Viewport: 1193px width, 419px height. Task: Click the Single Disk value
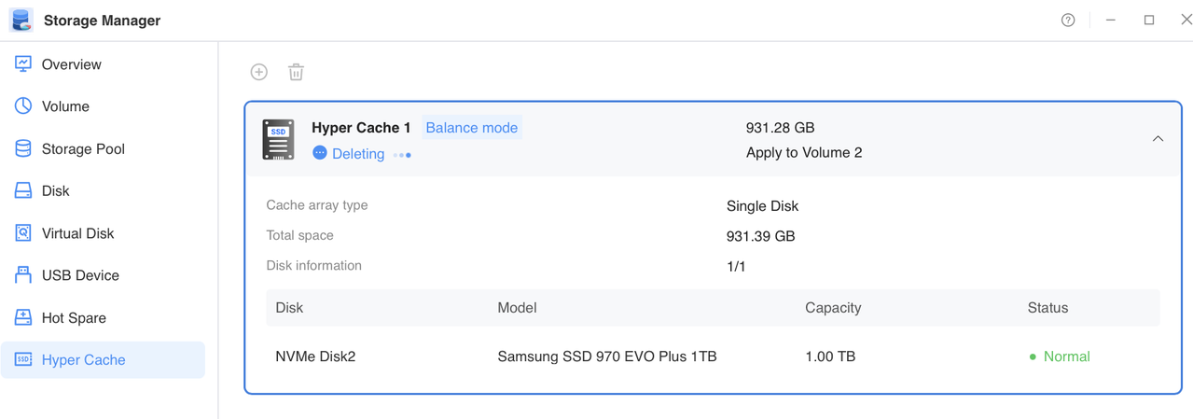762,206
